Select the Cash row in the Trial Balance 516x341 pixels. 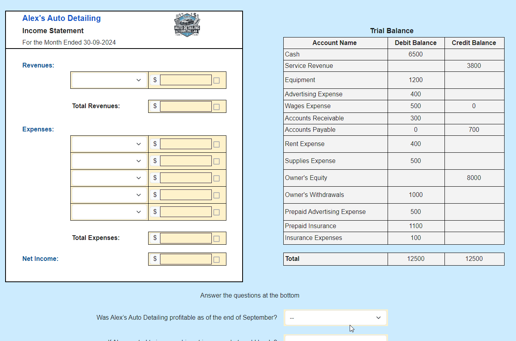[335, 54]
